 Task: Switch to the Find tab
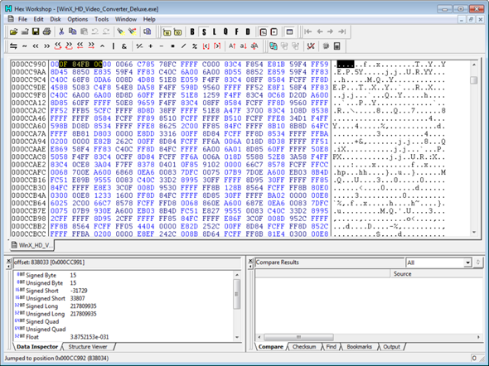(x=332, y=347)
